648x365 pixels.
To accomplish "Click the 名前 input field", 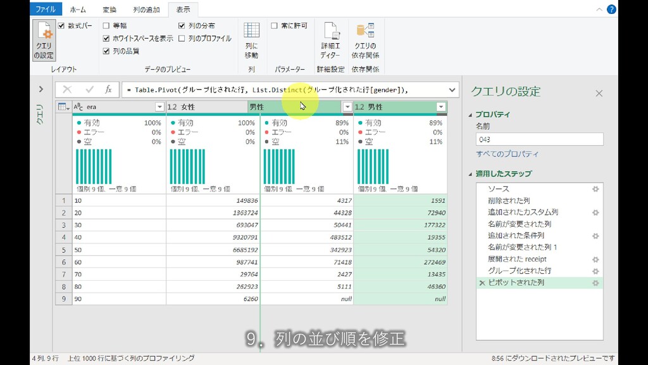I will (539, 139).
